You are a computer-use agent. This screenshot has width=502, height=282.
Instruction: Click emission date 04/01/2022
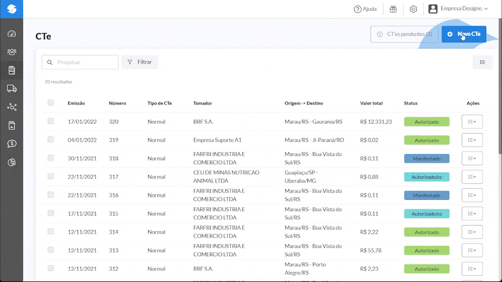(x=82, y=140)
